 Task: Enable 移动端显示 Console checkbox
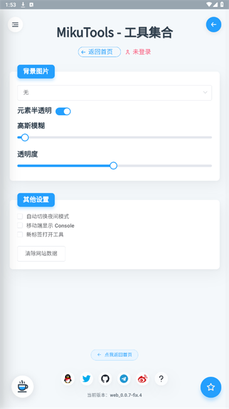20,225
